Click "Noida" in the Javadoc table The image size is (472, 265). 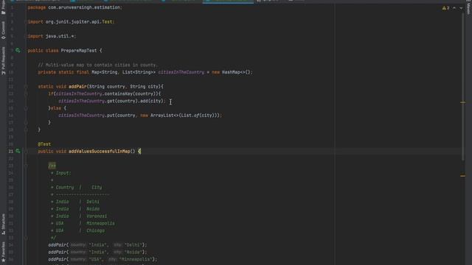pyautogui.click(x=93, y=209)
